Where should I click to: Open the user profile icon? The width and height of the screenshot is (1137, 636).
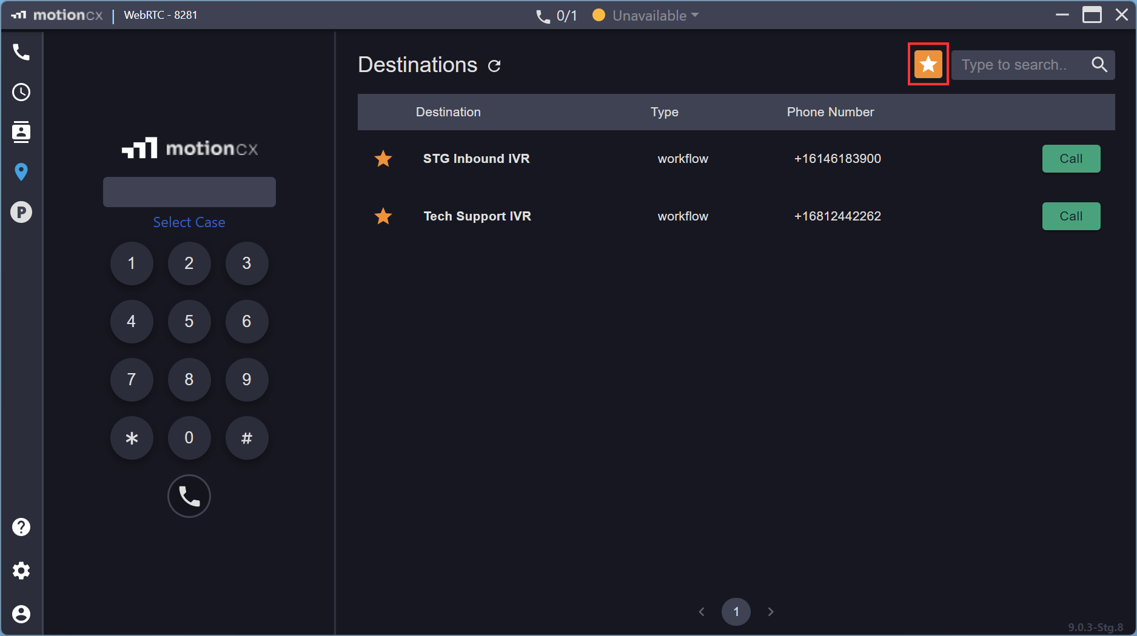tap(21, 614)
